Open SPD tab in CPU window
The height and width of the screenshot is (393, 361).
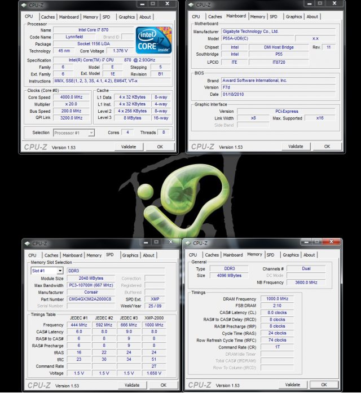tap(106, 17)
